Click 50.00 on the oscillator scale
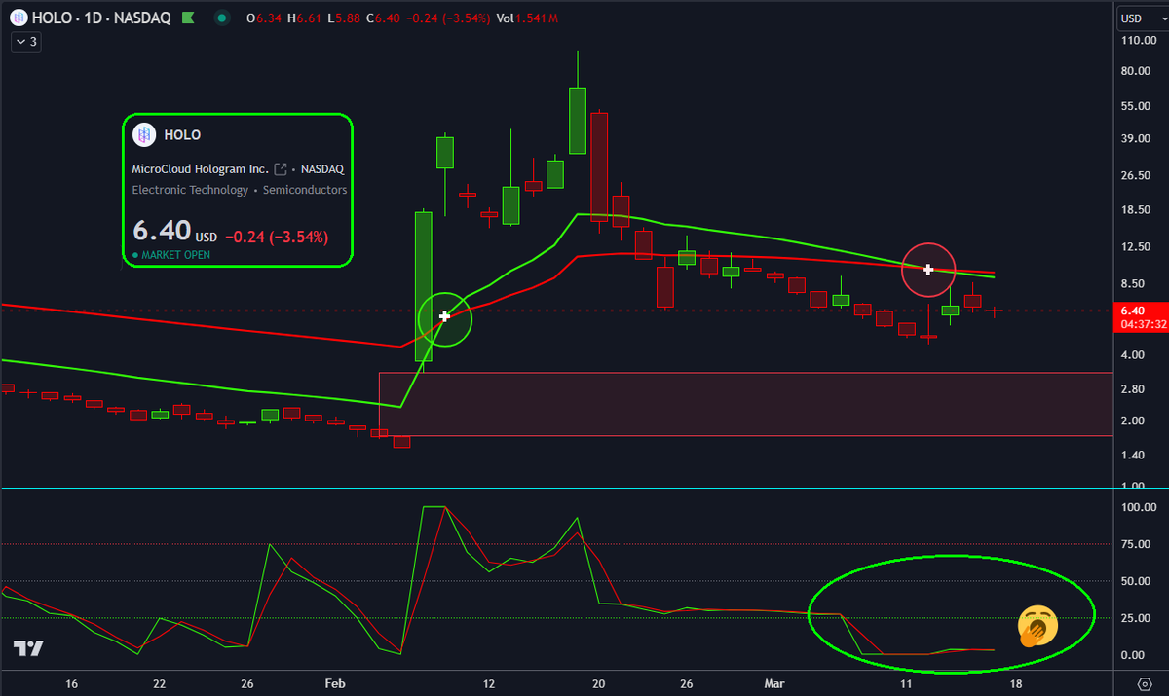The image size is (1169, 696). click(1138, 581)
